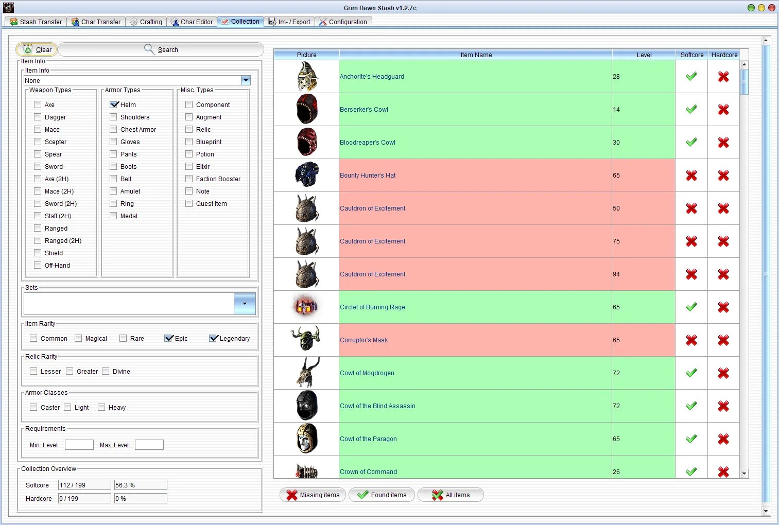The width and height of the screenshot is (779, 525).
Task: Enable the Ring armor type checkbox
Action: click(x=113, y=203)
